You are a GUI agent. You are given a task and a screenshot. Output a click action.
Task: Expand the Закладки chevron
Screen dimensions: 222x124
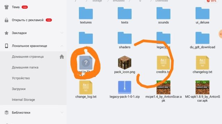(62, 33)
